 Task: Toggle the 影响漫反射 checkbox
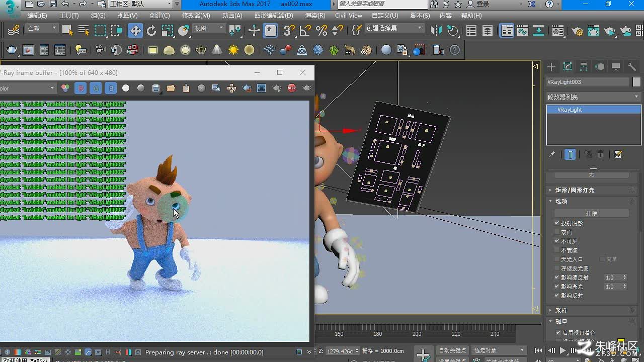pos(557,278)
